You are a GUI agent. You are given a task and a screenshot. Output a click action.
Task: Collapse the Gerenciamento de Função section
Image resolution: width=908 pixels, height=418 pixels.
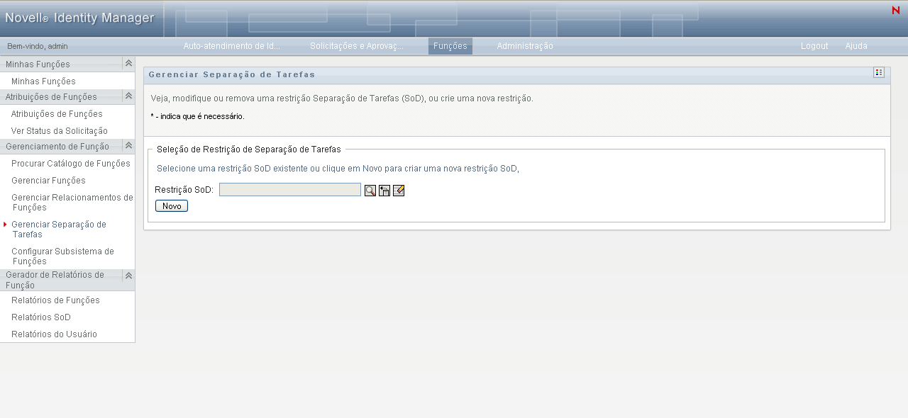tap(128, 146)
